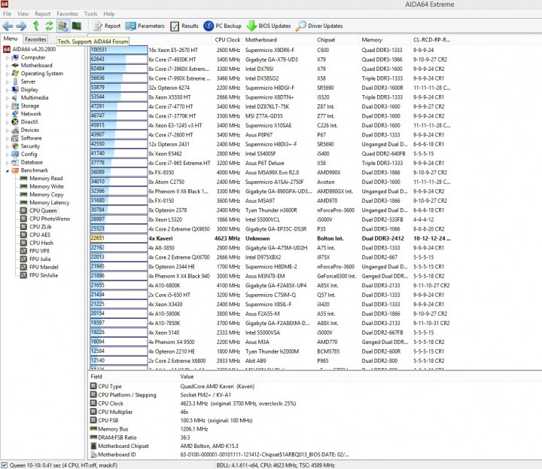Open the File menu

coord(7,14)
